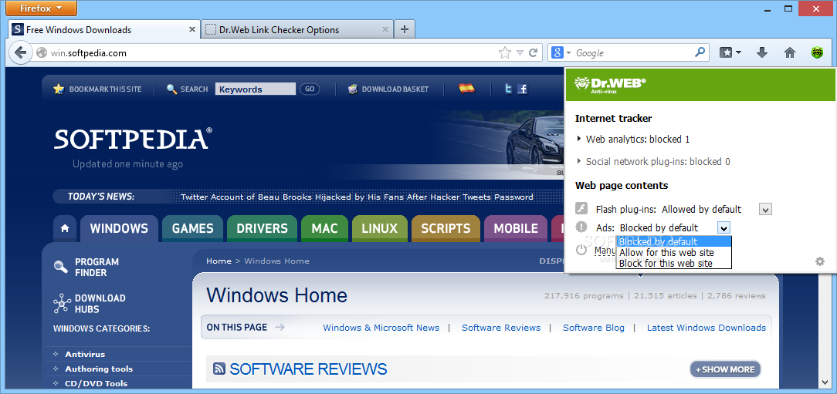Click the Google search input box
The width and height of the screenshot is (837, 394).
[x=634, y=52]
